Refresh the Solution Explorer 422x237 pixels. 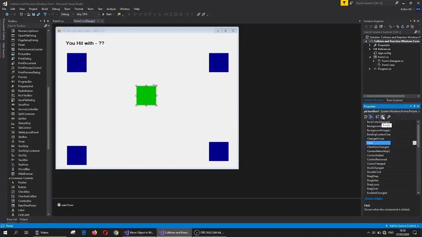click(403, 27)
